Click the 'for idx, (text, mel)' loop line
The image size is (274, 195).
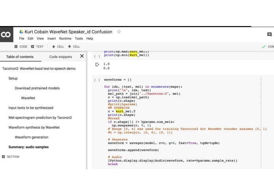[143, 87]
